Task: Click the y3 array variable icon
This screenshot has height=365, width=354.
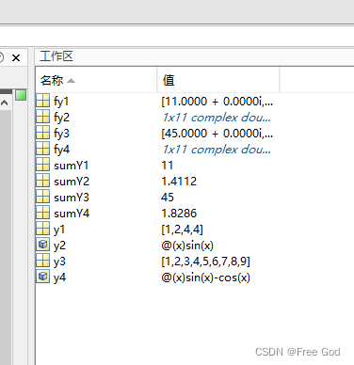Action: (42, 261)
